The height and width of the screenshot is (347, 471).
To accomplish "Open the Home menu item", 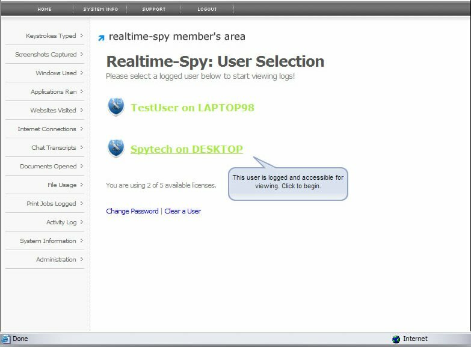I will point(45,9).
